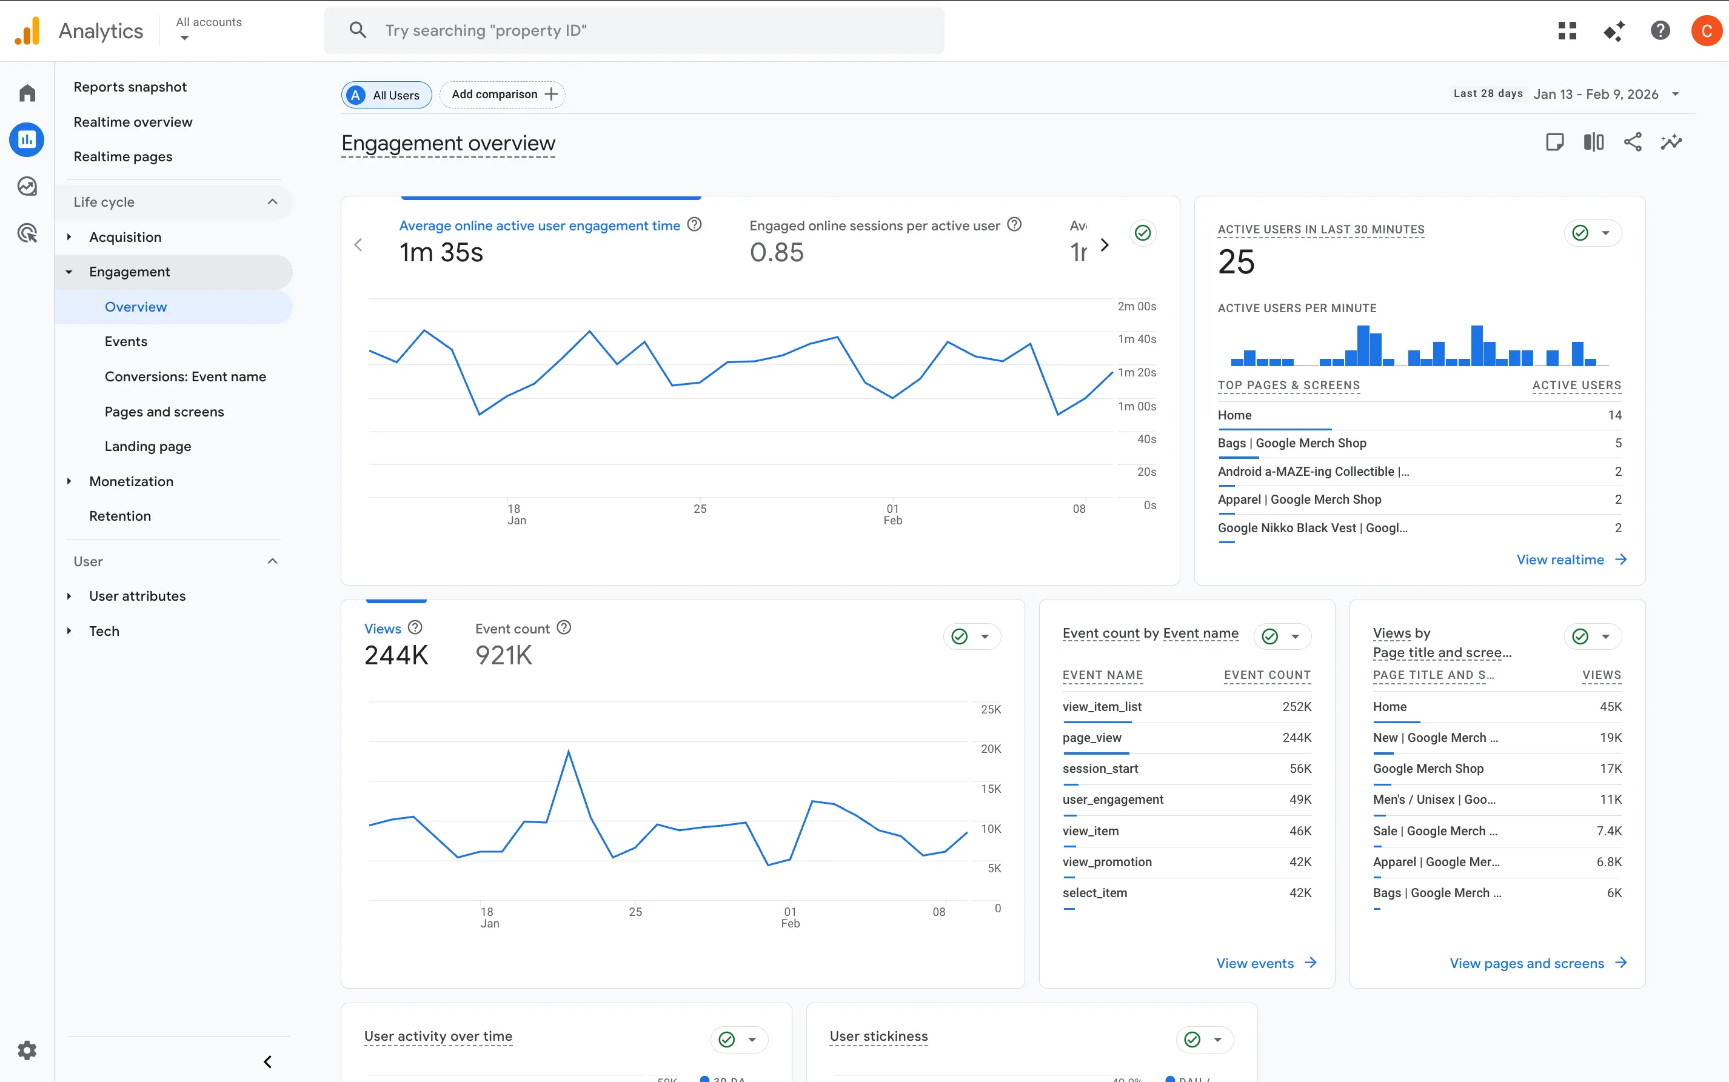
Task: Select the Reports icon in the sidebar
Action: [x=27, y=139]
